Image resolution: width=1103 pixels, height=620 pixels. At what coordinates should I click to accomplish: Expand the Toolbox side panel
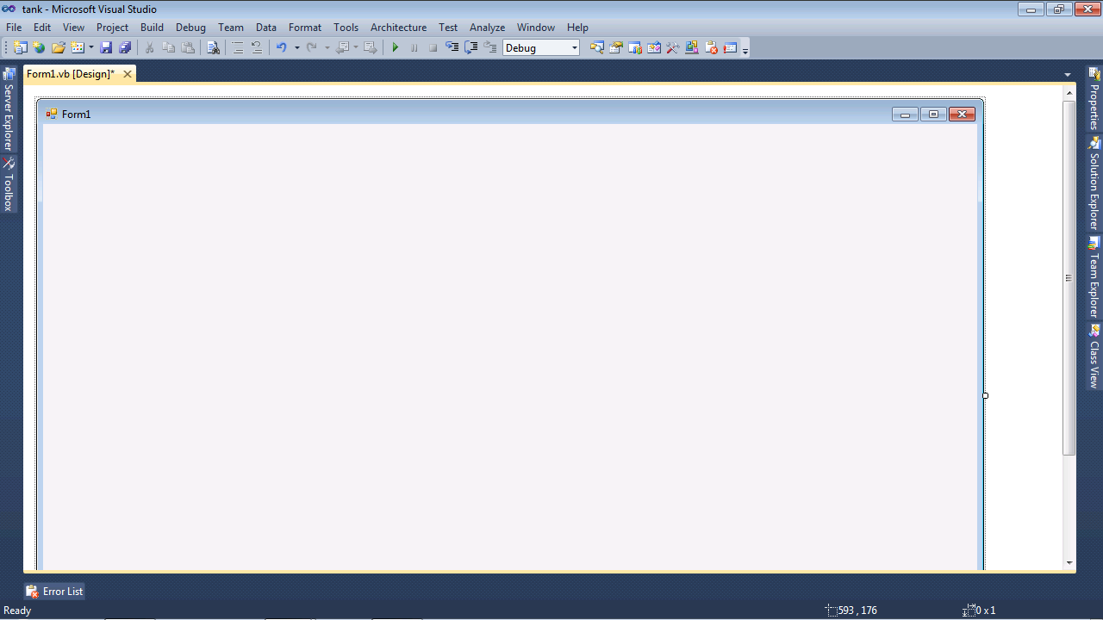(x=9, y=184)
